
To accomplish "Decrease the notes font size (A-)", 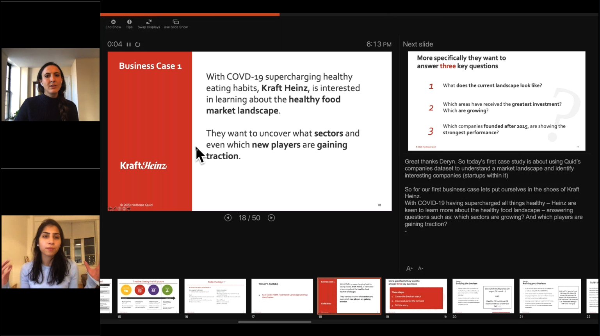I will tap(420, 268).
